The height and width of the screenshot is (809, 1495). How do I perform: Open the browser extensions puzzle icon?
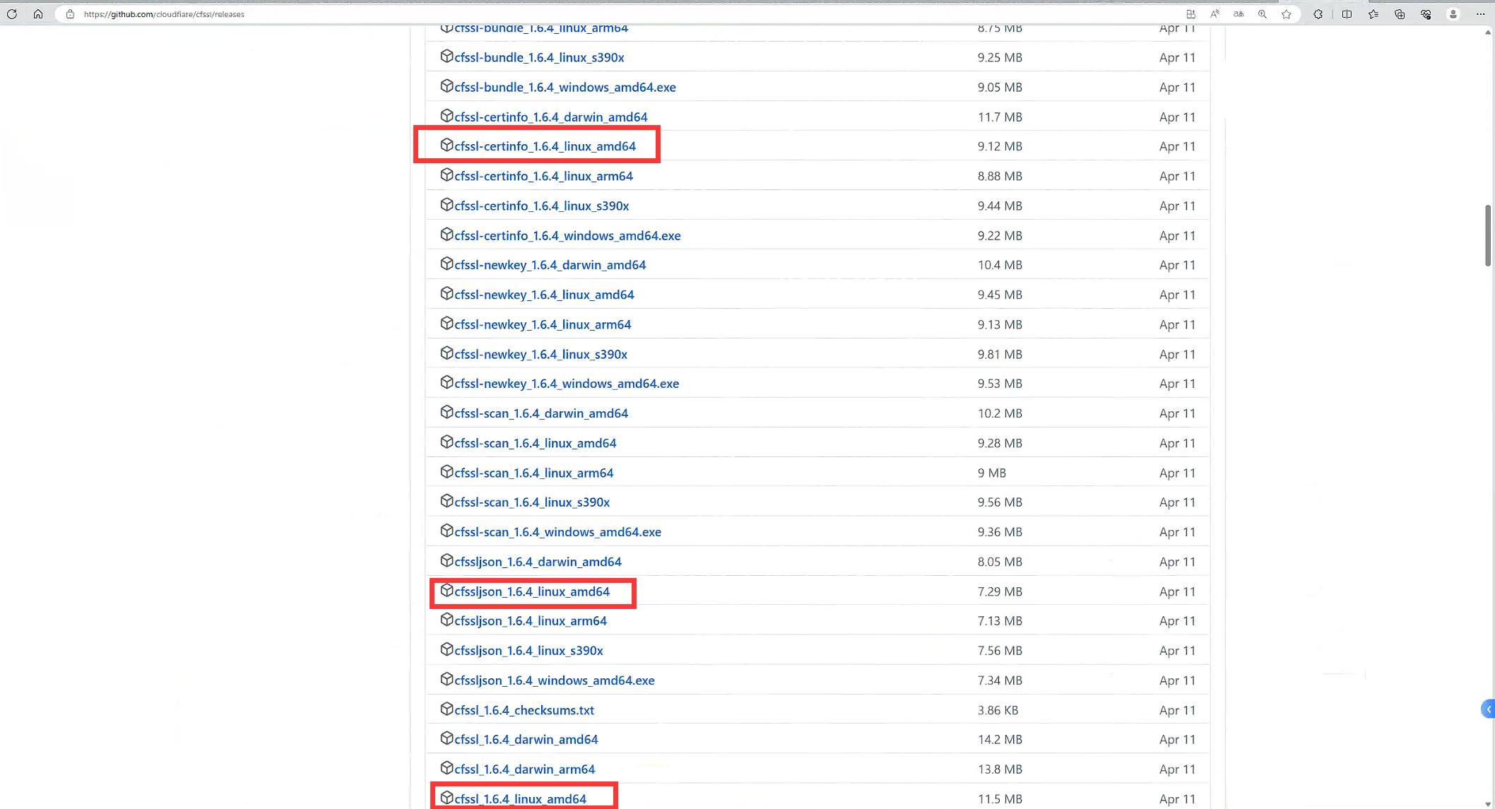(1318, 14)
